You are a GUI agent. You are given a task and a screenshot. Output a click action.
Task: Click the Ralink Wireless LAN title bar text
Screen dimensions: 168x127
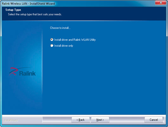tap(28, 3)
